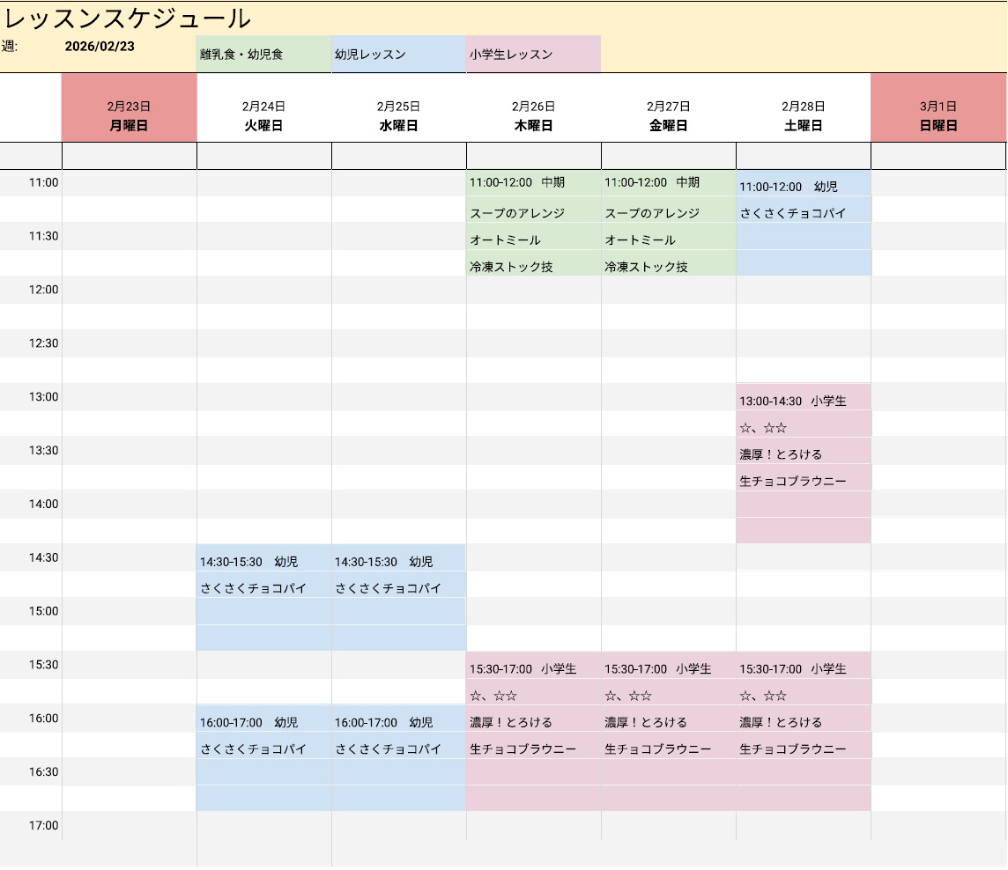
Task: Select Saturday's 11:00-12:00 幼児 lesson cell
Action: click(x=803, y=186)
